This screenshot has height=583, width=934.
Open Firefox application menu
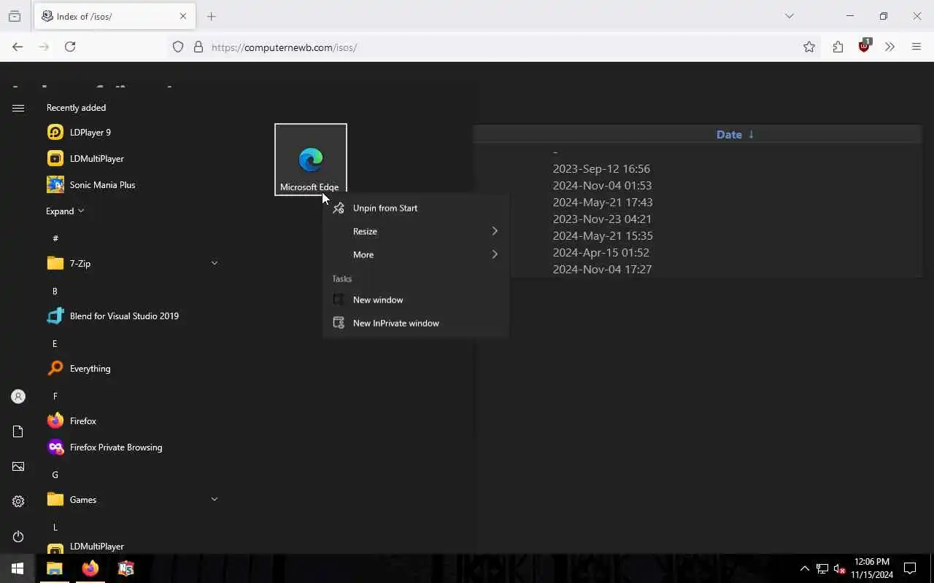tap(916, 47)
